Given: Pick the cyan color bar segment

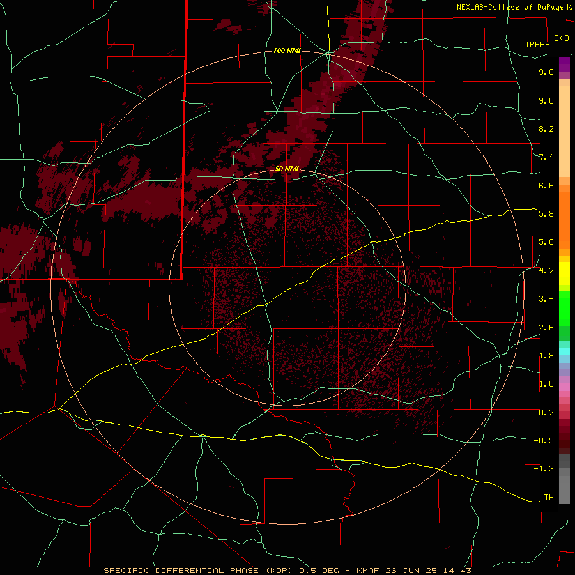Looking at the screenshot, I should 564,351.
